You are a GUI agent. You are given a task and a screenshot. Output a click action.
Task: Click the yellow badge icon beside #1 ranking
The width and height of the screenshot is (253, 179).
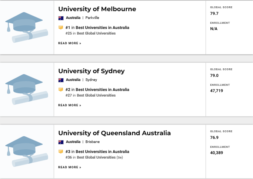(x=61, y=27)
